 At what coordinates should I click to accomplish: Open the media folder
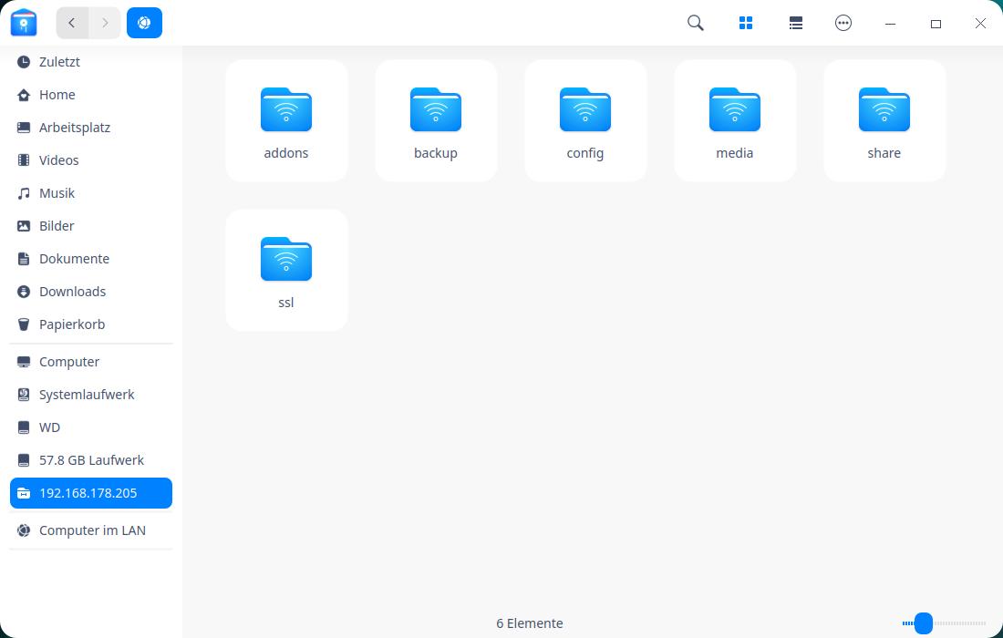pos(735,121)
